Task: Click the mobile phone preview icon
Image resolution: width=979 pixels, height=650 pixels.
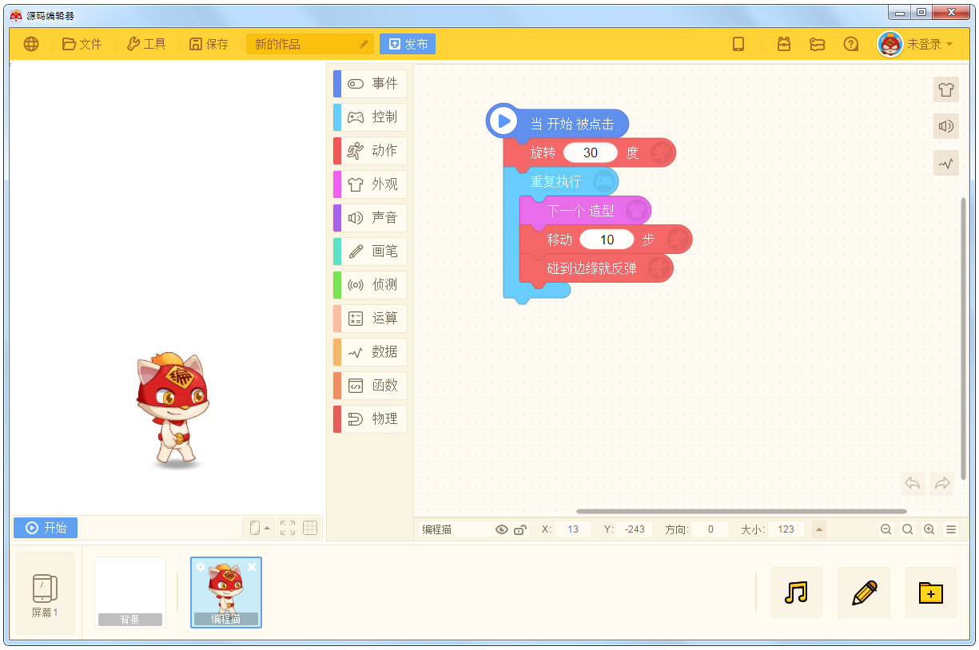Action: (738, 44)
